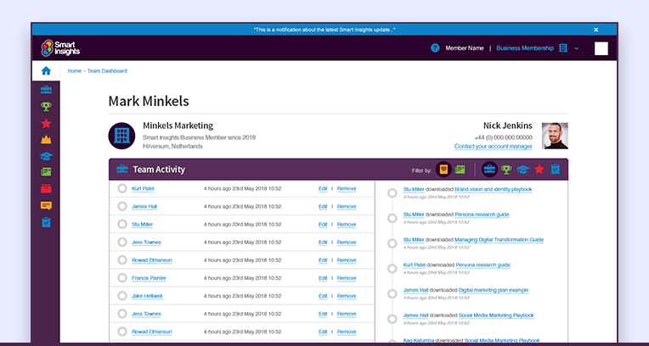The height and width of the screenshot is (346, 649).
Task: Click the Smart Insights logo
Action: (60, 48)
